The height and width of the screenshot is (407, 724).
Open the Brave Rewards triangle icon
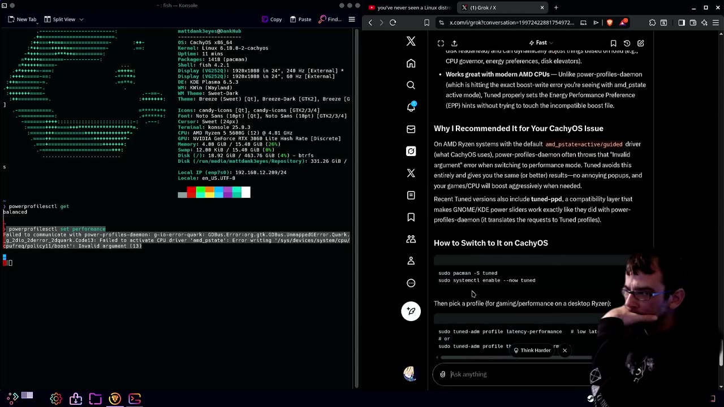623,23
